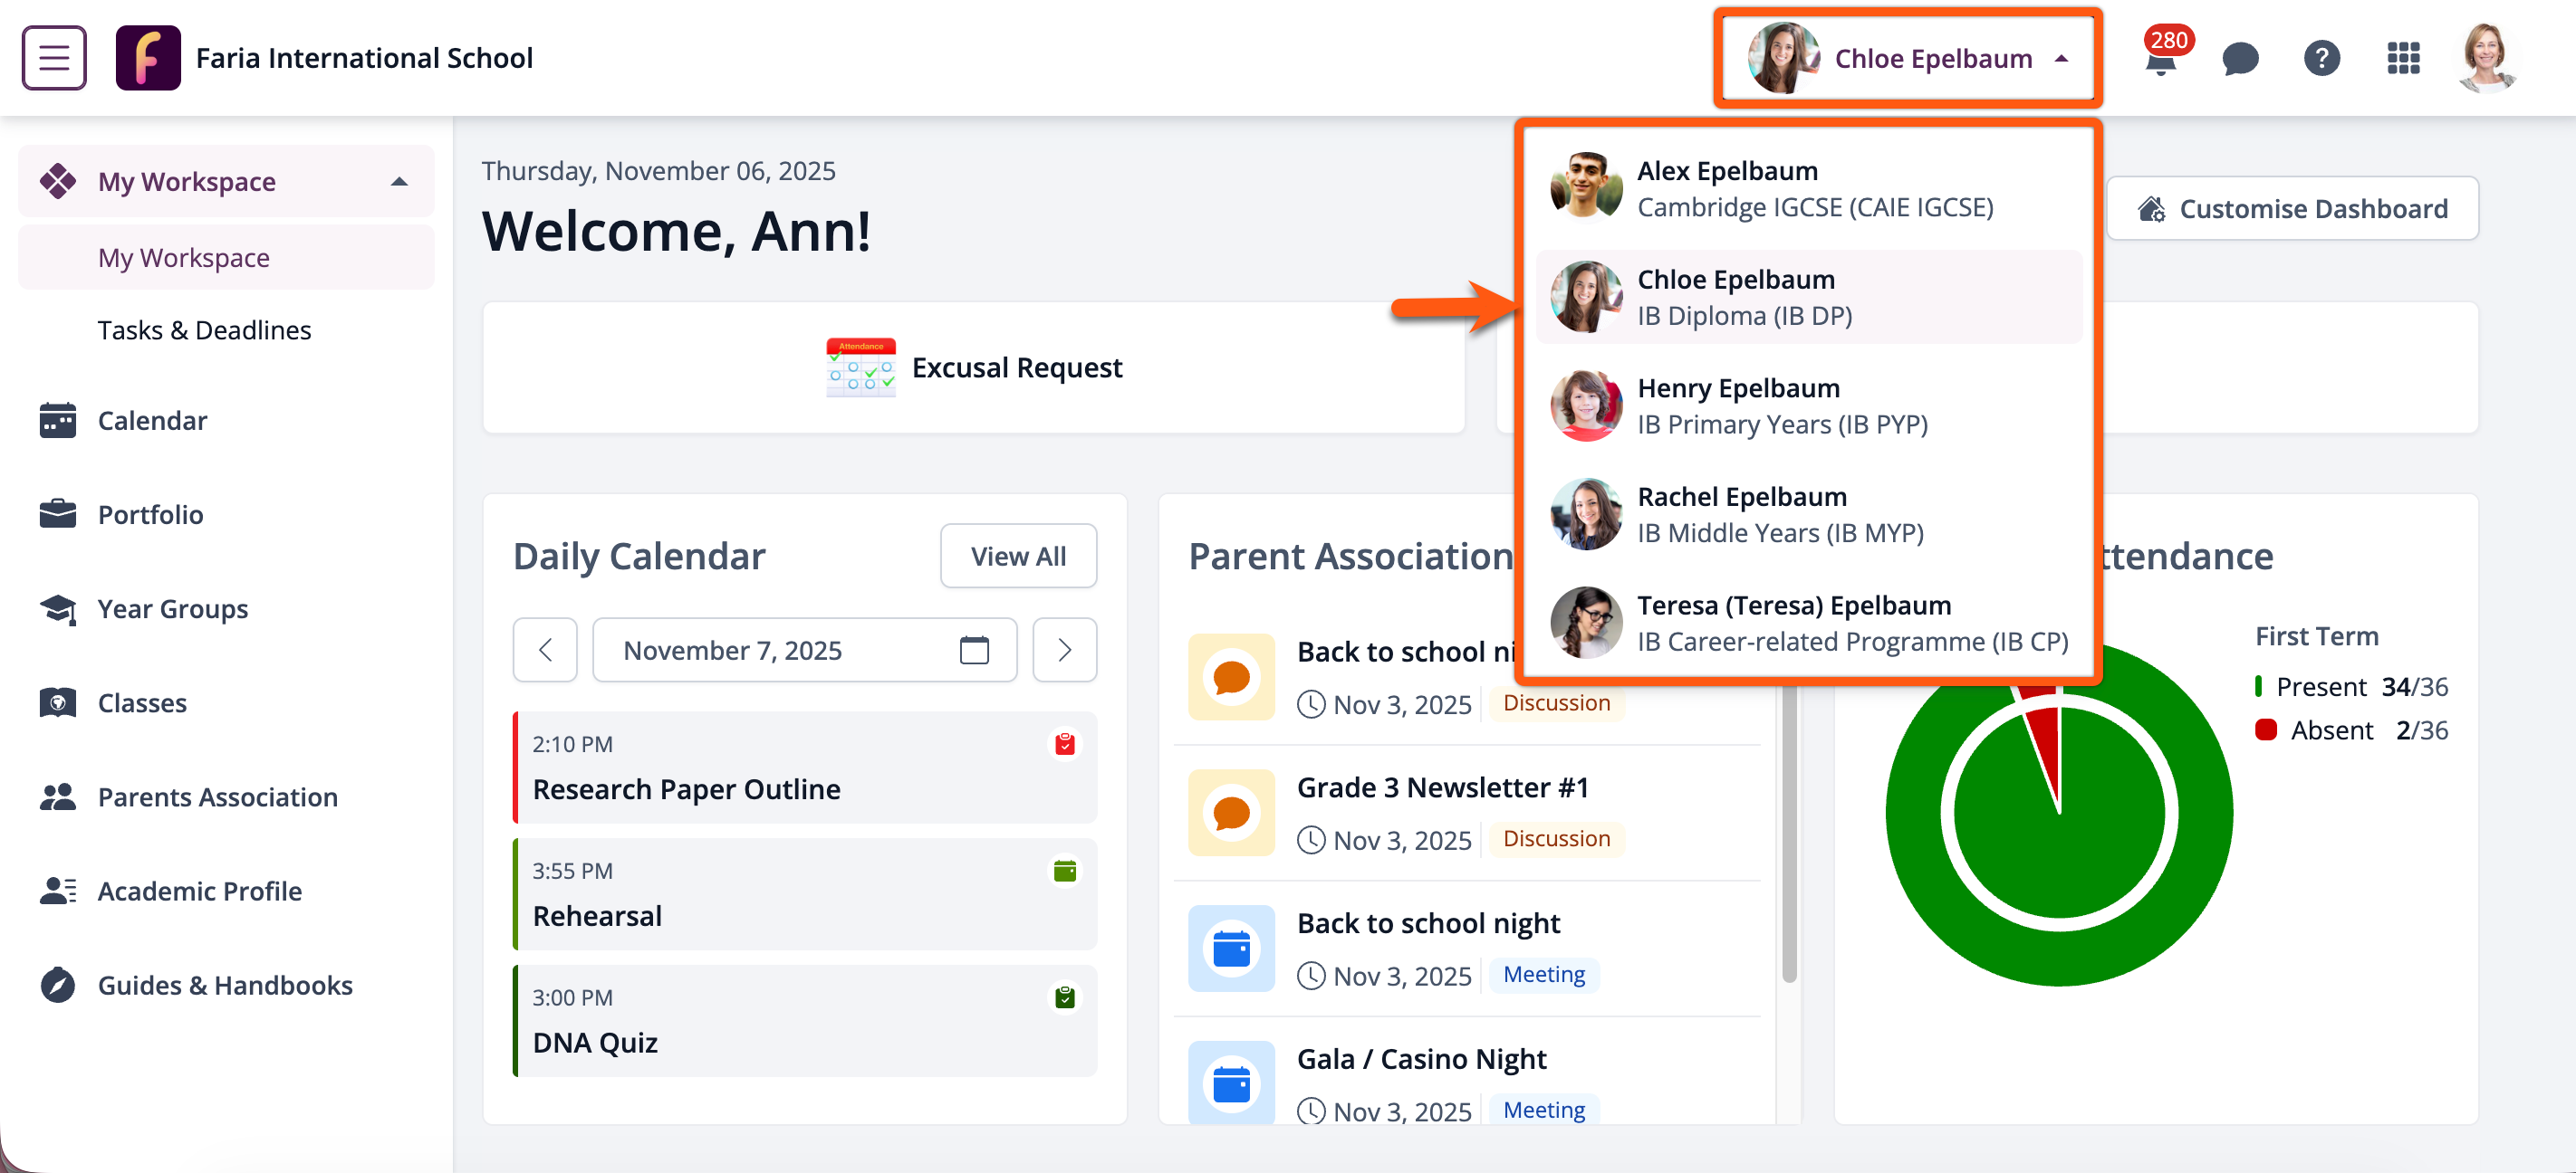Open Tasks & Deadlines in sidebar
This screenshot has width=2576, height=1173.
tap(204, 329)
